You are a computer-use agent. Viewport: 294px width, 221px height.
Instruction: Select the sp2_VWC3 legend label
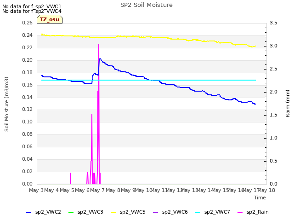click(90, 212)
